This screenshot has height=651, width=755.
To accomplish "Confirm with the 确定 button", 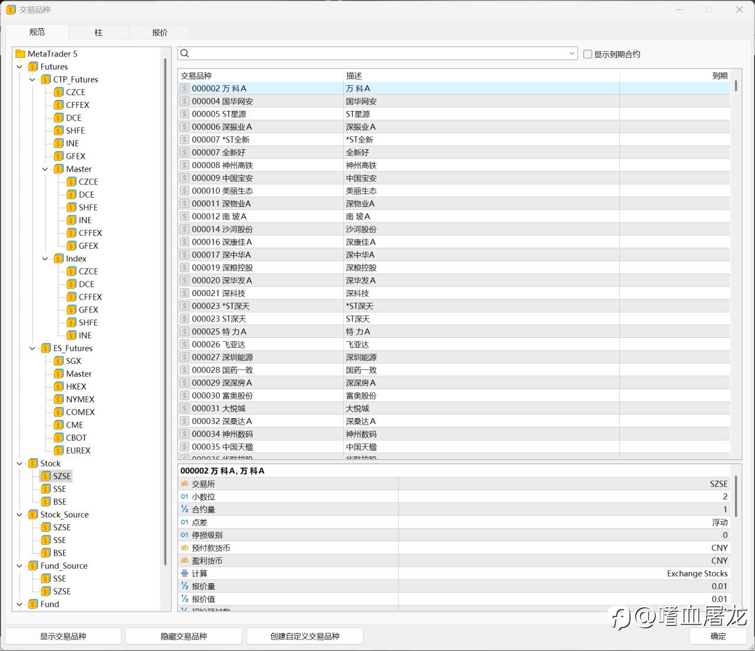I will point(718,636).
